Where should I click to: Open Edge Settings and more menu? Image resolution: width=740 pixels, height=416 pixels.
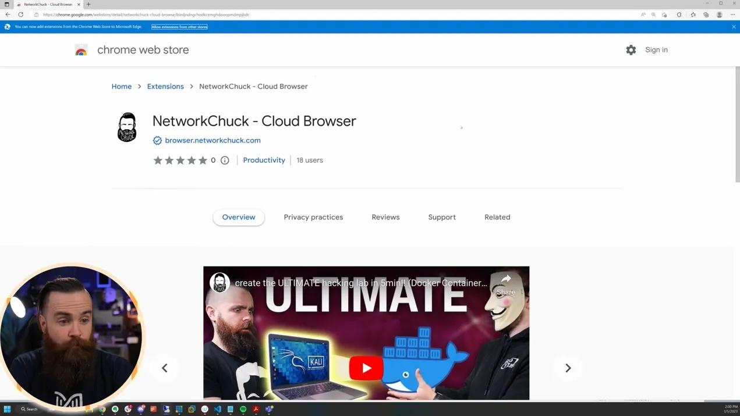(x=732, y=15)
